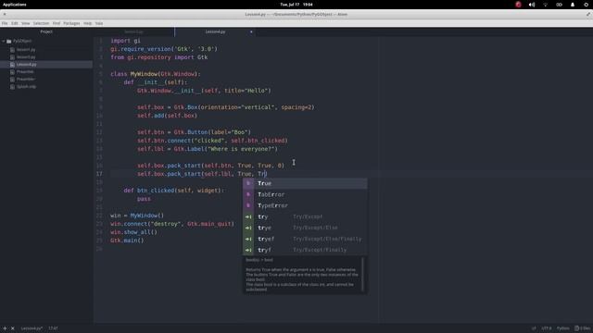Screen dimensions: 593x333
Task: Click the PyGObject folder icon
Action: pyautogui.click(x=9, y=41)
